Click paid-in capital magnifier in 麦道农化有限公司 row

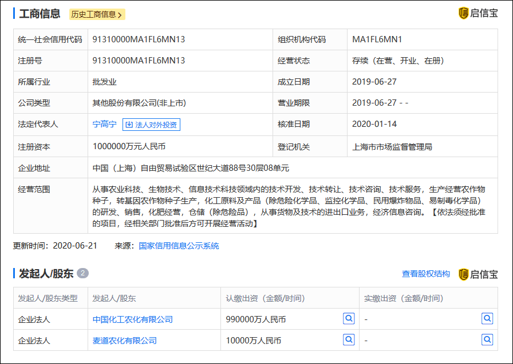coord(487,340)
